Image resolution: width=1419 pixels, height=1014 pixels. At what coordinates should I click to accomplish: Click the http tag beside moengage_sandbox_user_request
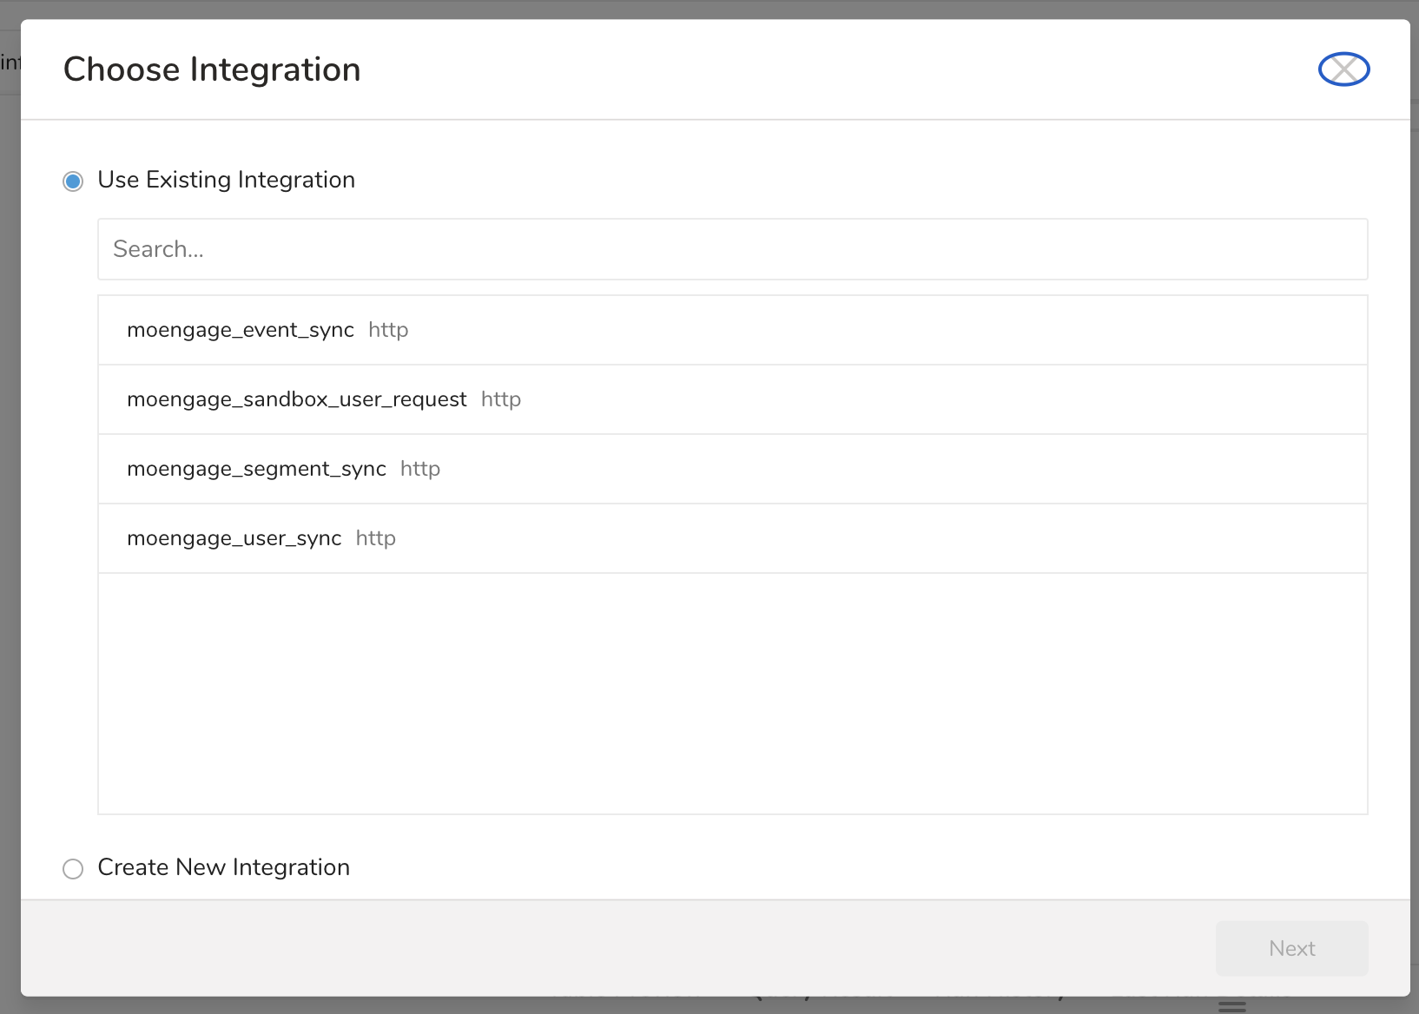[501, 399]
